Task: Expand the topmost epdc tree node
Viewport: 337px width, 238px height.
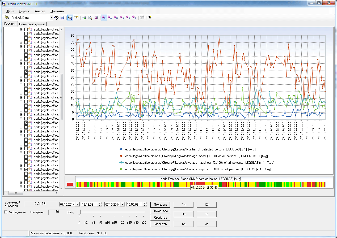Action: click(21, 29)
